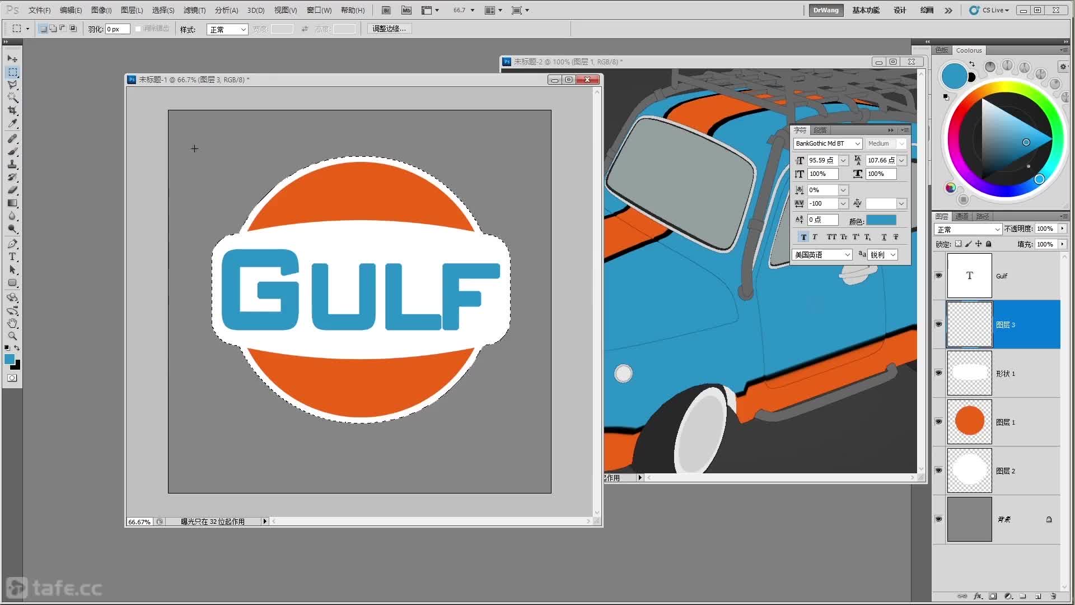The image size is (1075, 605).
Task: Select the Path Selection tool
Action: coord(12,269)
